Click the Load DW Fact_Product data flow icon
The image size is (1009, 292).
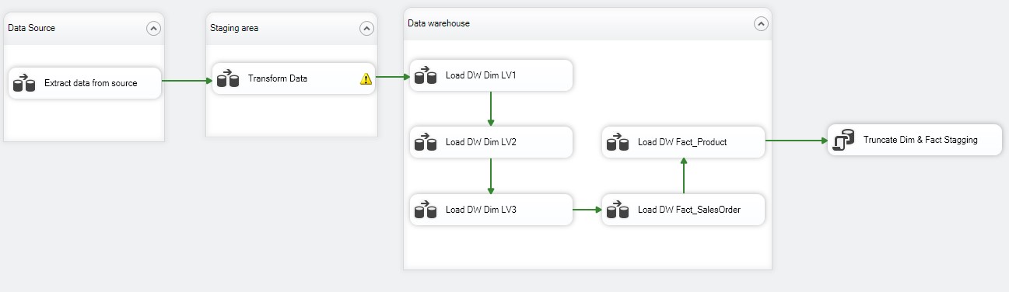(x=617, y=142)
